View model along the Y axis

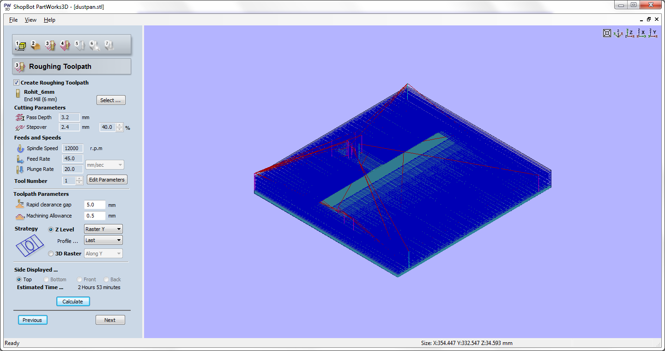653,33
